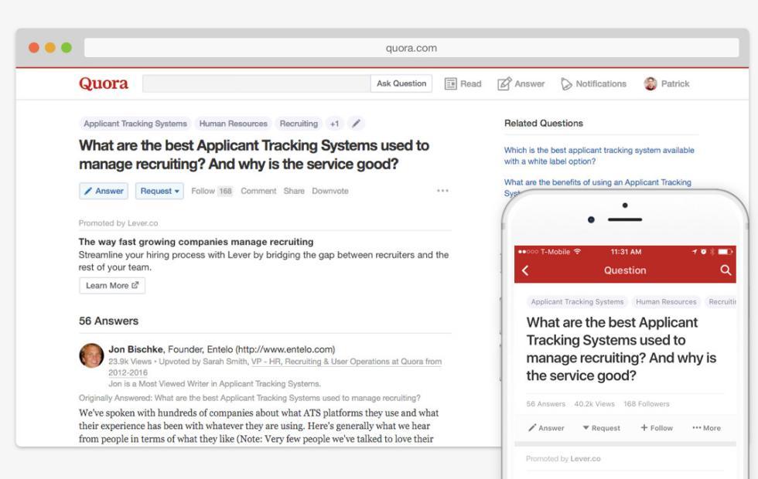
Task: Select the Recruiting topic tag
Action: coord(299,124)
